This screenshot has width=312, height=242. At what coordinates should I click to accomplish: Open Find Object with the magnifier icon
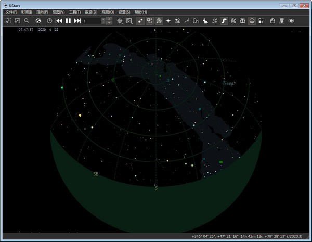pos(27,21)
